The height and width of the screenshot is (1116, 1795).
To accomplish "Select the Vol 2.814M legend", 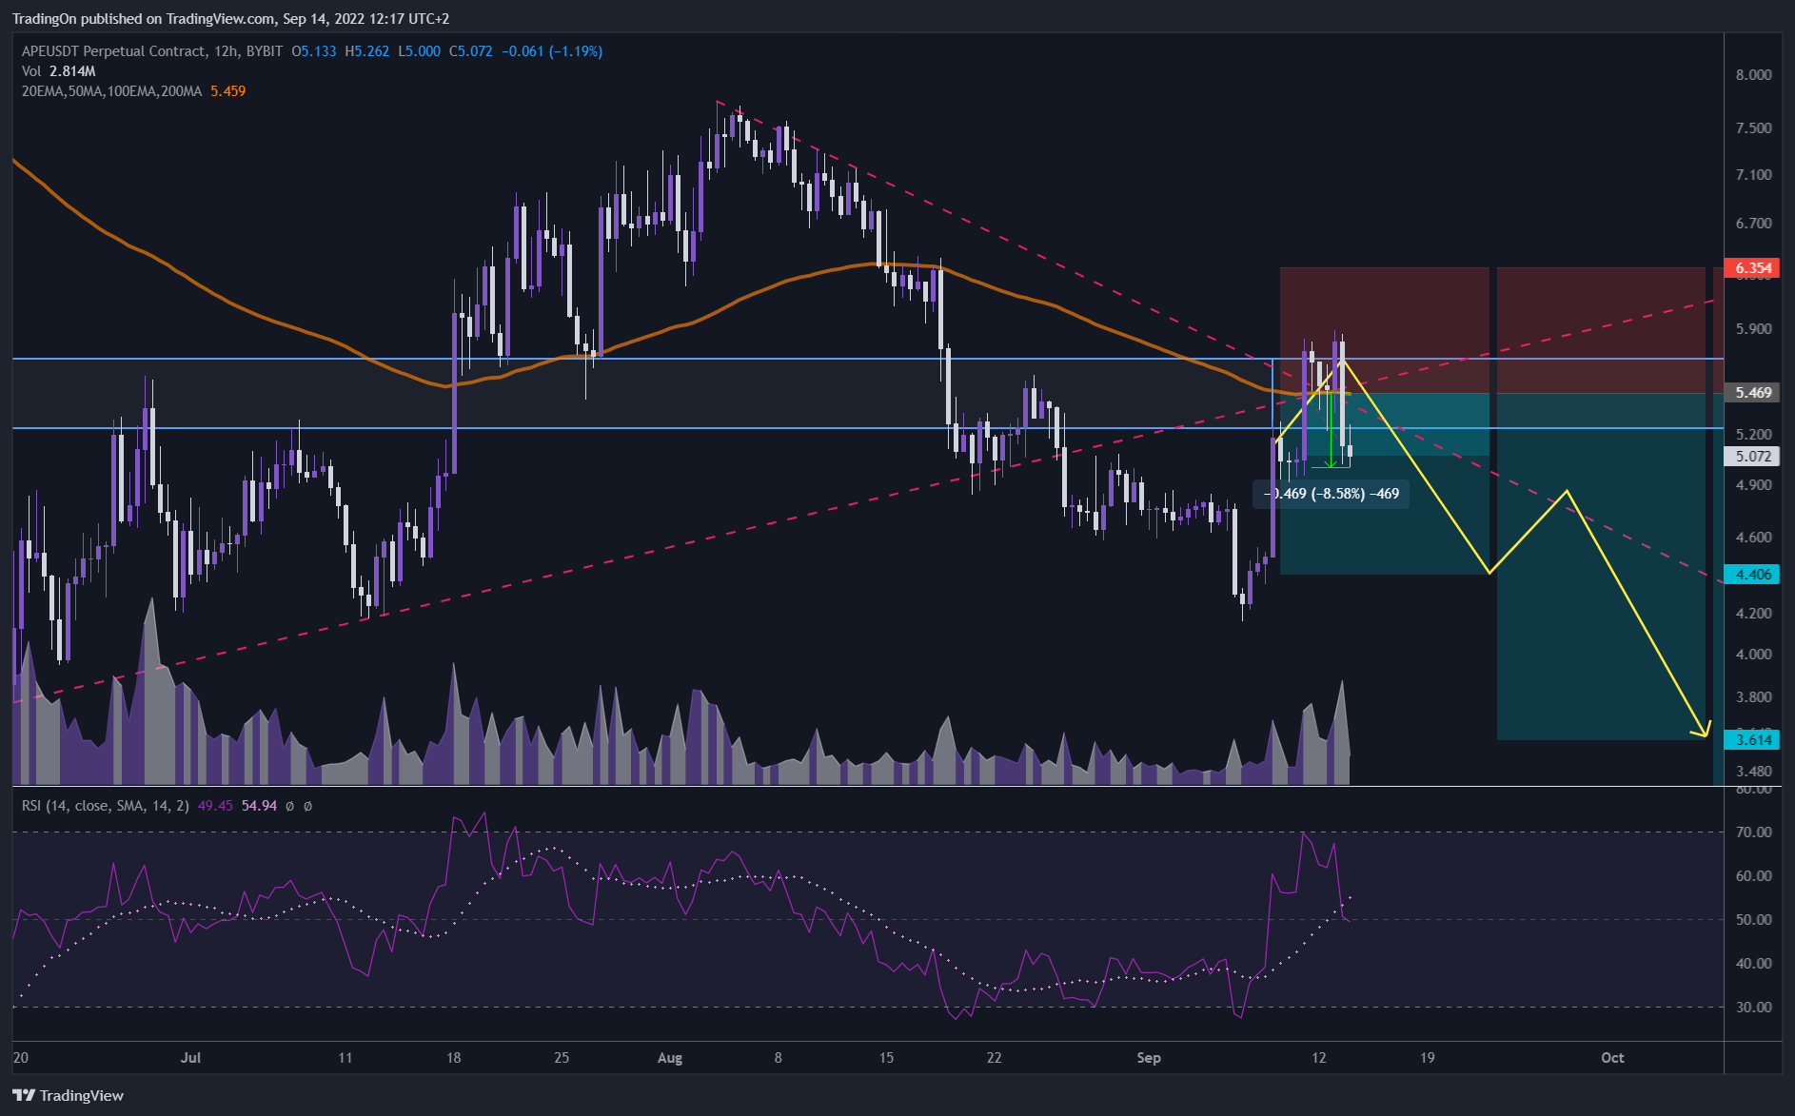I will pyautogui.click(x=59, y=71).
